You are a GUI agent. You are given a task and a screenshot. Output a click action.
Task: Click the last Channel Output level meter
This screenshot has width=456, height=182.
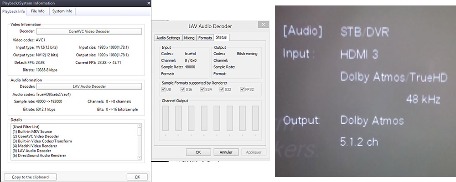(x=255, y=118)
